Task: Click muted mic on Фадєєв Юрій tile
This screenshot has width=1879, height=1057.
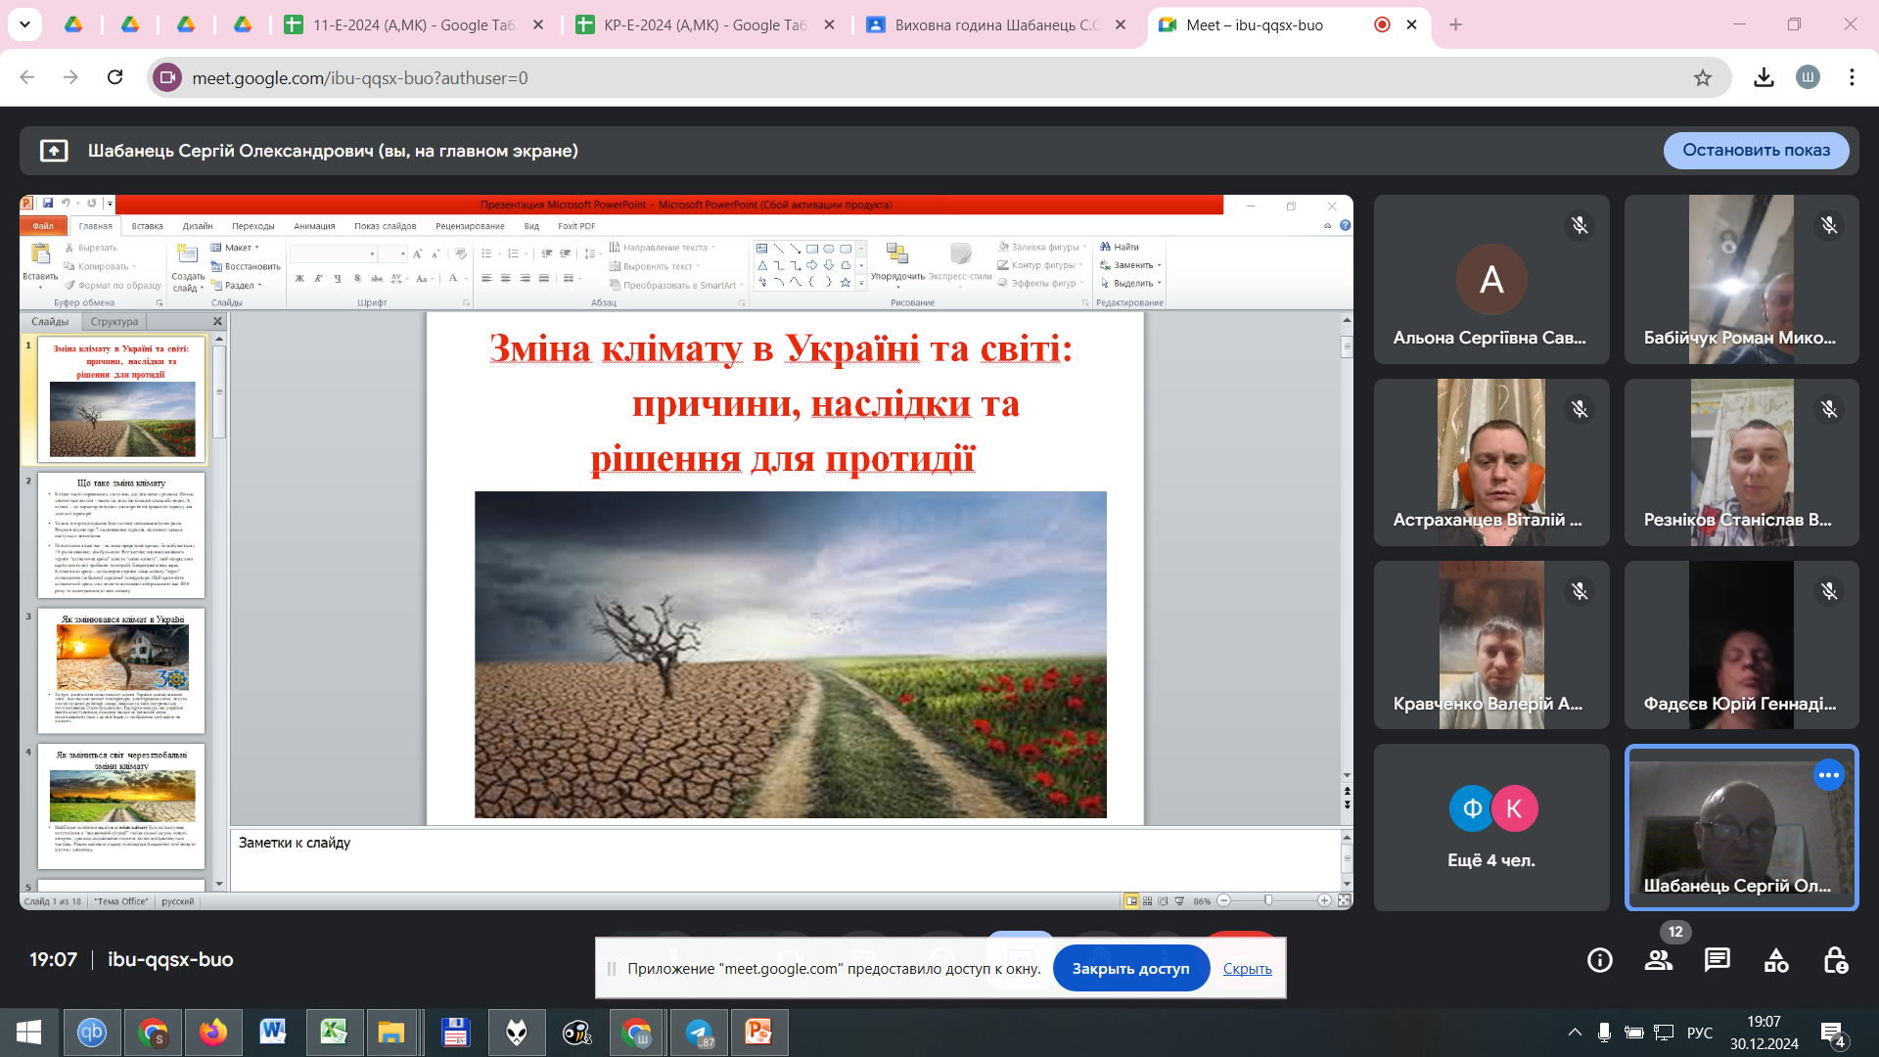Action: pos(1828,591)
